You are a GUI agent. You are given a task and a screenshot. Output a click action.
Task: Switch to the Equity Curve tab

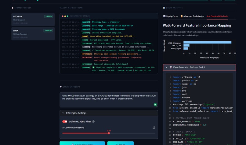[x=170, y=16]
